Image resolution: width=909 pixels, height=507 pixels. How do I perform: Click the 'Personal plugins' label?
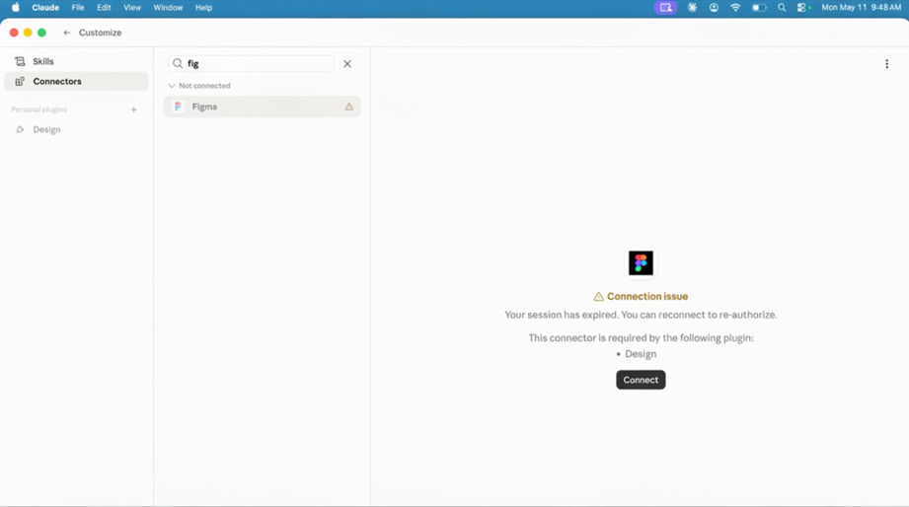[x=38, y=109]
